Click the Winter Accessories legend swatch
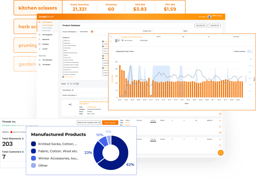256x181 pixels. pyautogui.click(x=33, y=158)
